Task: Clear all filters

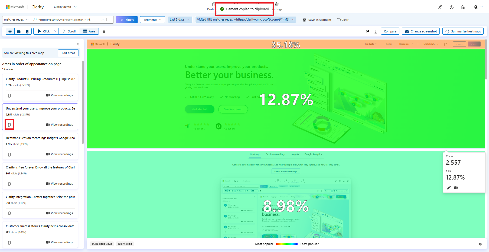Action: click(x=343, y=20)
